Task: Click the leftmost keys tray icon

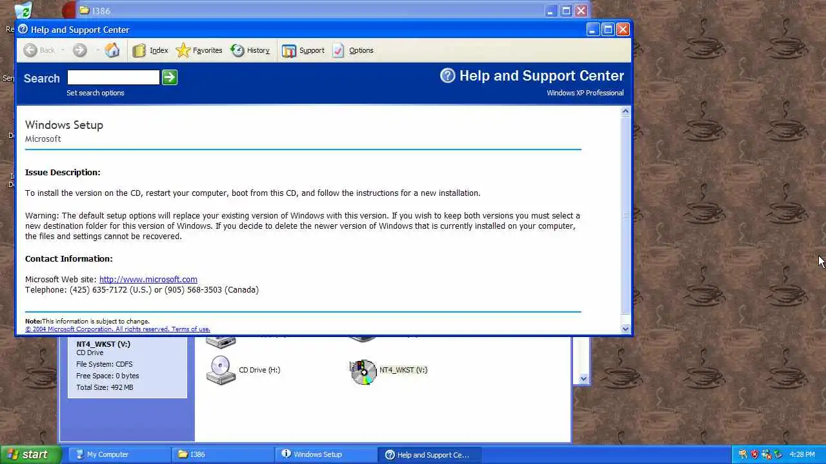Action: (x=743, y=454)
